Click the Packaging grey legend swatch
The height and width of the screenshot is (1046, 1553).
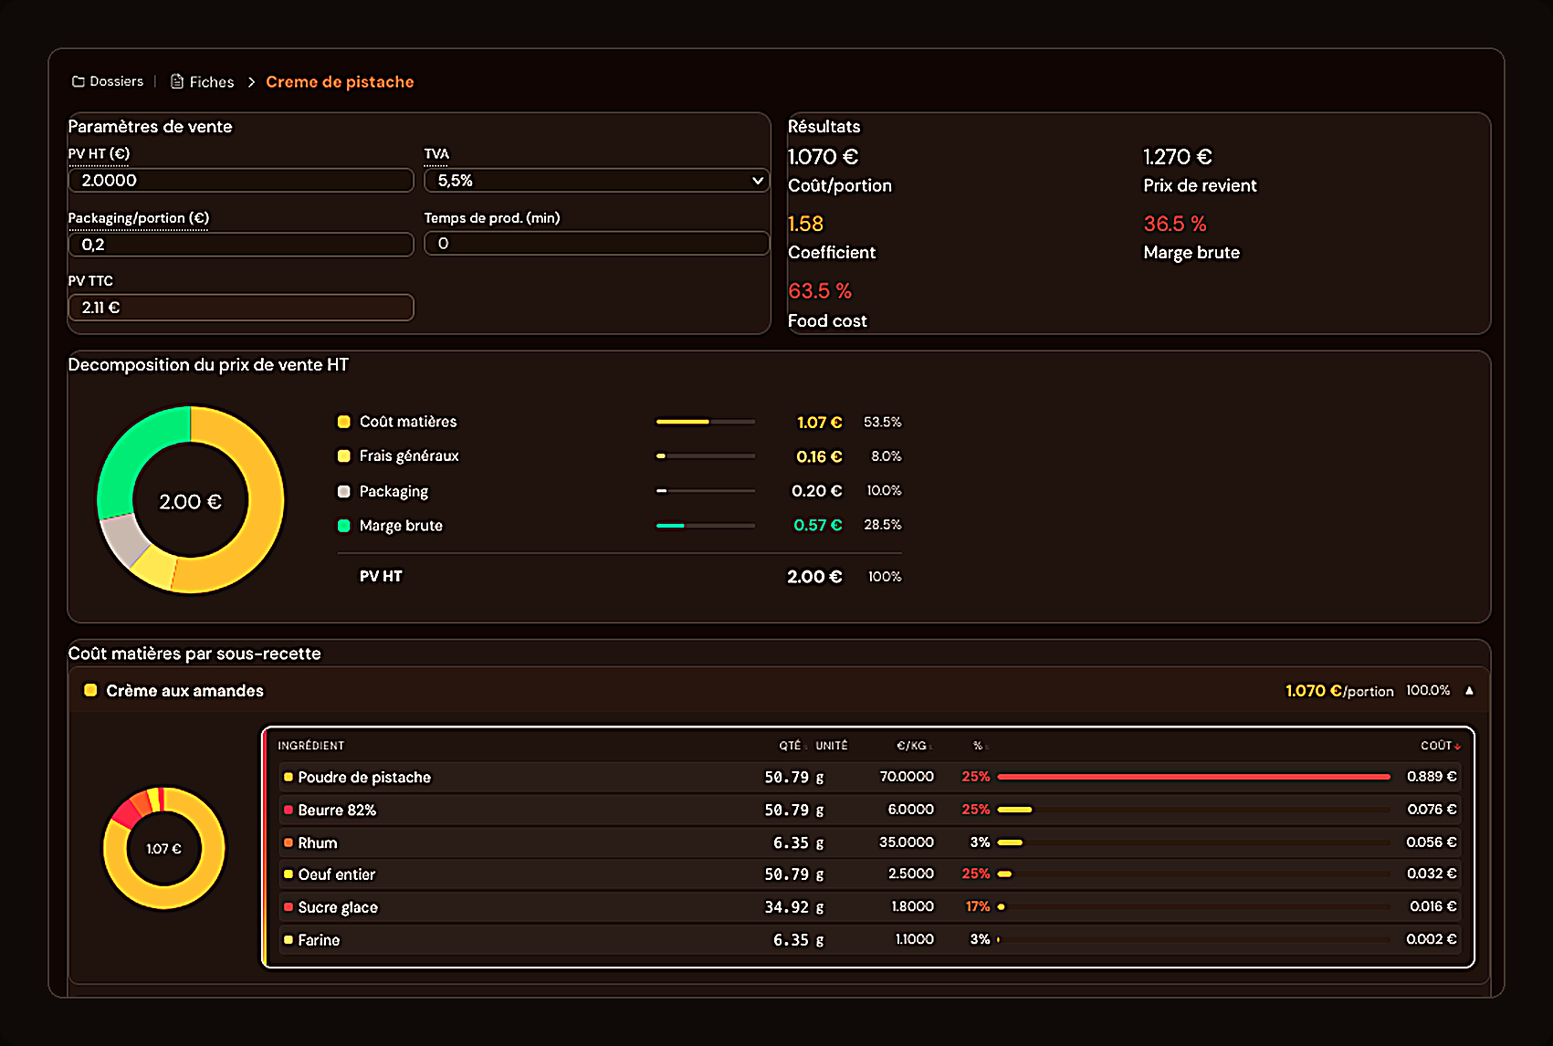(x=344, y=491)
